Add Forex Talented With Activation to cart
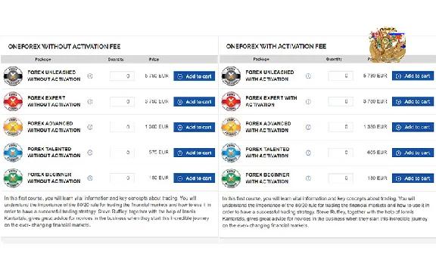This screenshot has height=278, width=436. pos(413,153)
